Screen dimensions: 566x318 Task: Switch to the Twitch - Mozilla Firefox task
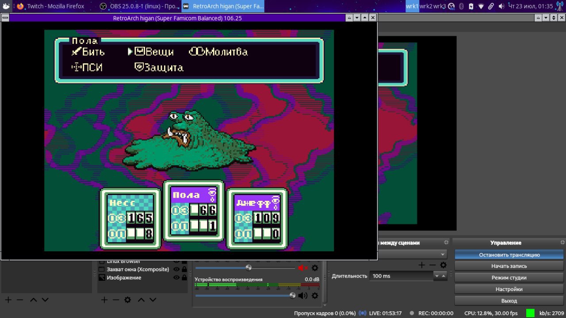pos(51,6)
